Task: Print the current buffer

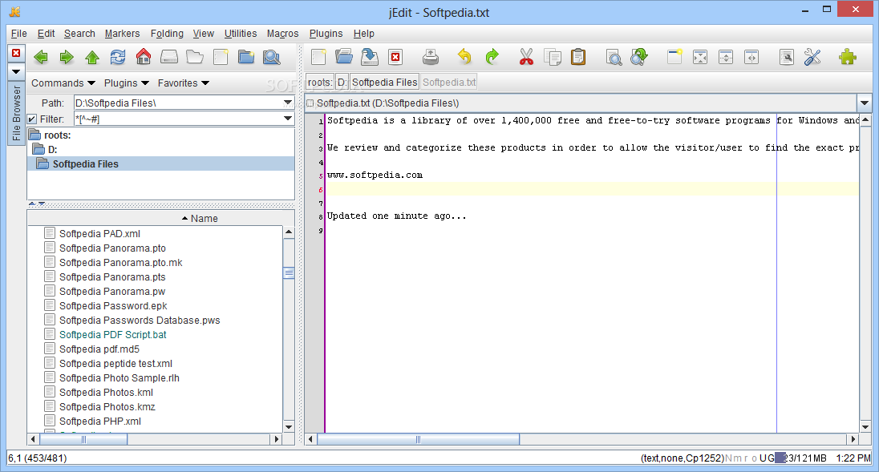Action: (x=431, y=57)
